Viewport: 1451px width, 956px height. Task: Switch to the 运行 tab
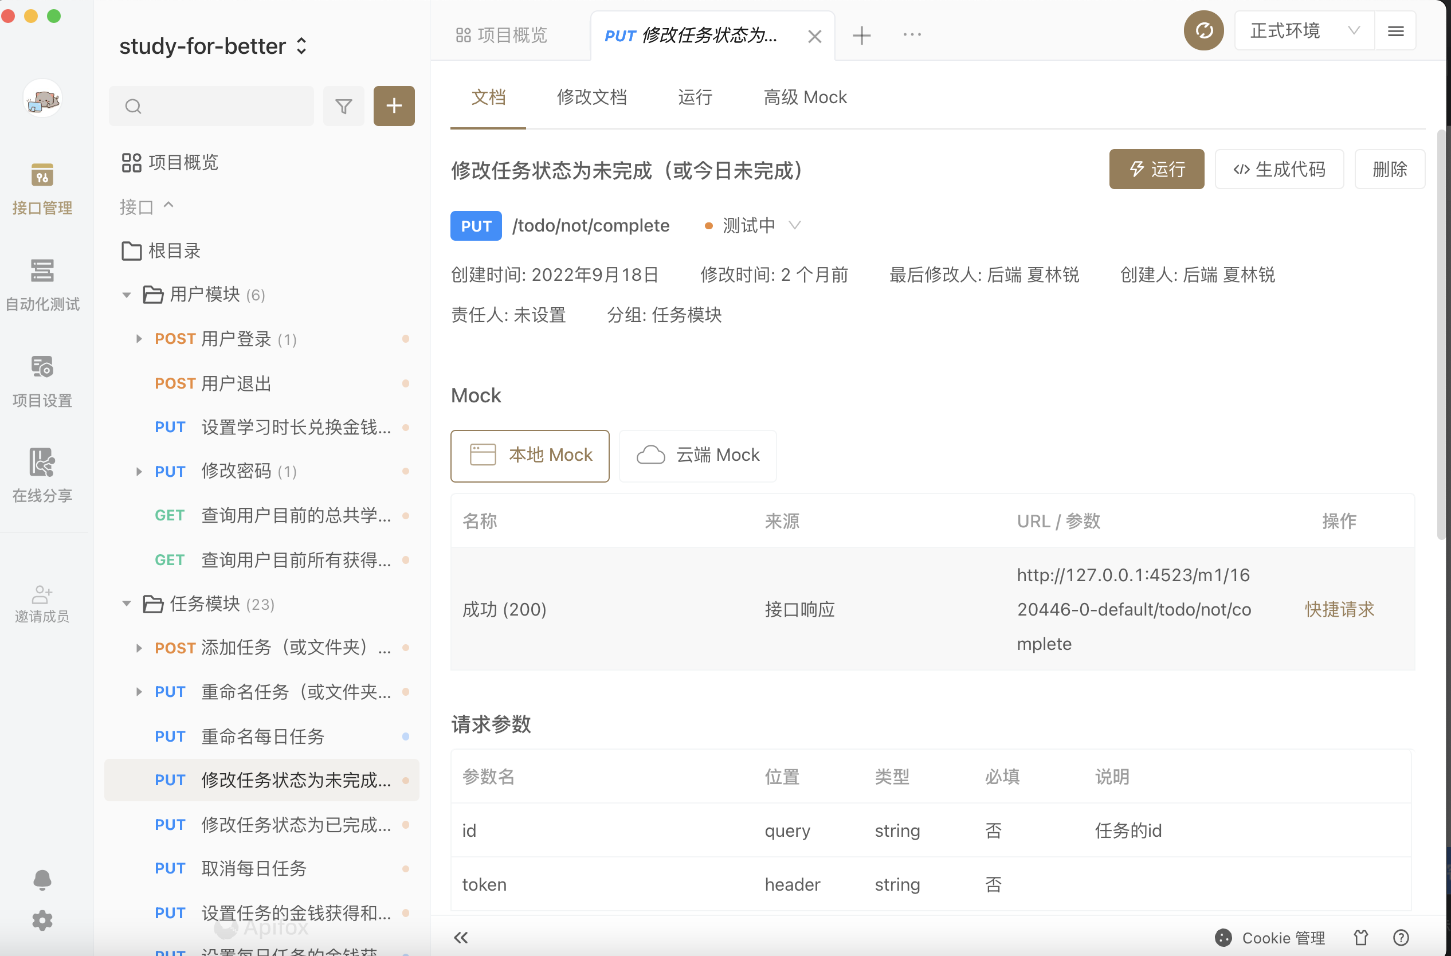coord(695,97)
